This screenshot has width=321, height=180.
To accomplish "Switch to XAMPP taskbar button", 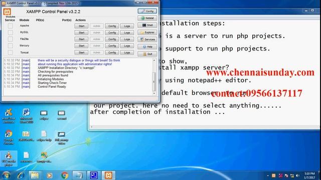I will point(108,175).
